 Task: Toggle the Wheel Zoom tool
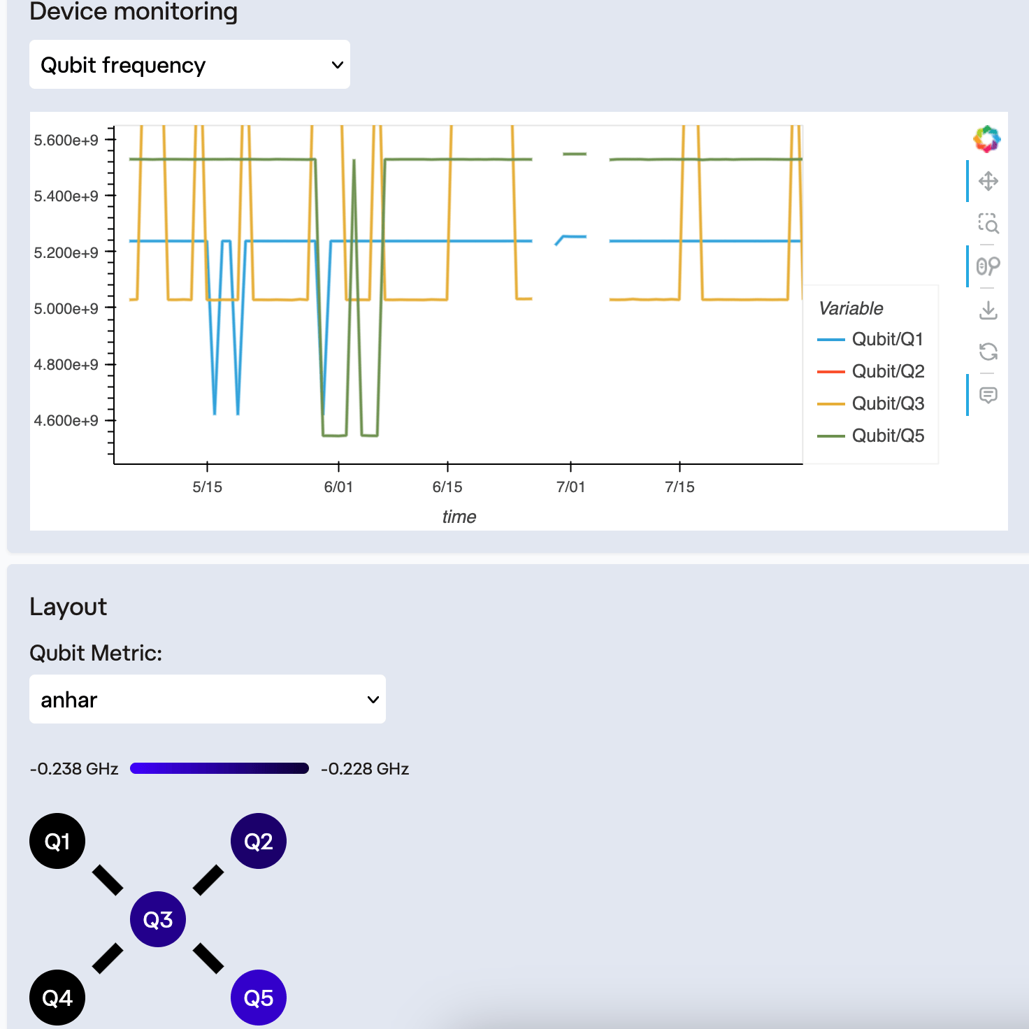point(988,266)
